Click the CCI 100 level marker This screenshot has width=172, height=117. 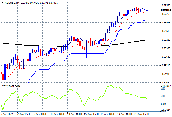click(163, 96)
